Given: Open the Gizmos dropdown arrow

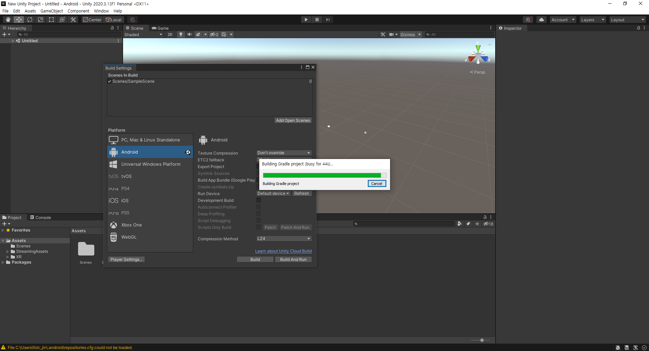Looking at the screenshot, I should (x=419, y=34).
